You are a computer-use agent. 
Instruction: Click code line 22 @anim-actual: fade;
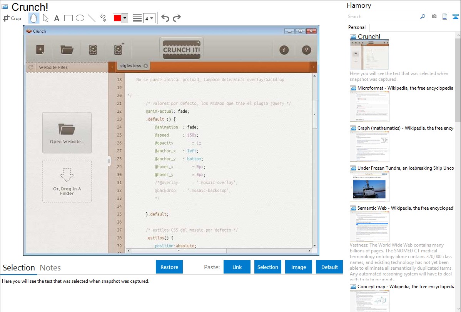[x=167, y=112]
